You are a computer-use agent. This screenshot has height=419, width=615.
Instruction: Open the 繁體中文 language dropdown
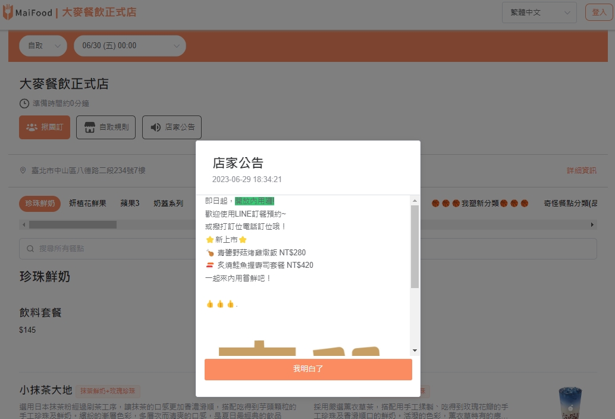[539, 12]
